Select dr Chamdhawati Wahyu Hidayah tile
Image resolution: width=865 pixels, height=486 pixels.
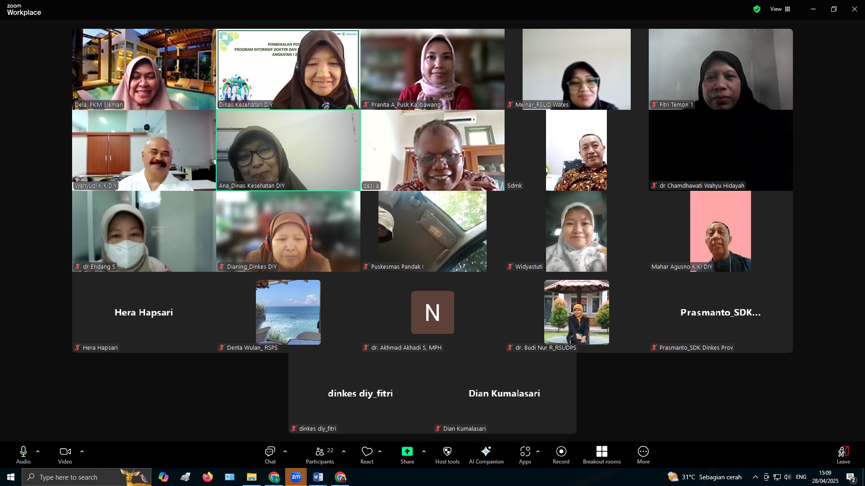click(x=721, y=150)
